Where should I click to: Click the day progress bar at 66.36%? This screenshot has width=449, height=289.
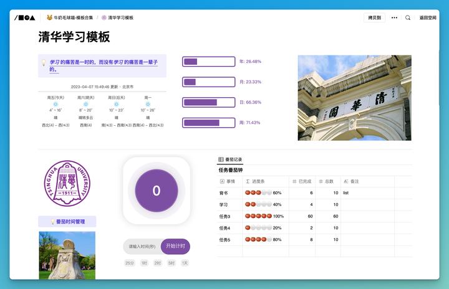pyautogui.click(x=209, y=102)
